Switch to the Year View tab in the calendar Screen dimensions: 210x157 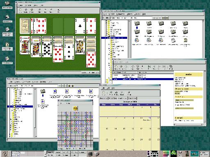click(x=132, y=98)
